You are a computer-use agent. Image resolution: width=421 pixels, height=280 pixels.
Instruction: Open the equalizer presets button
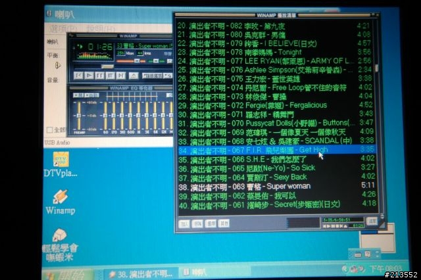170,95
